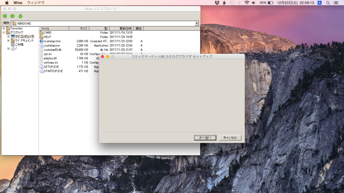Open Bluetooth menu bar icon

239,3
